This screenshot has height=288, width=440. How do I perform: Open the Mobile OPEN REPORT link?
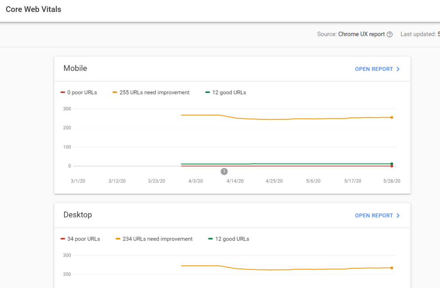[x=374, y=69]
